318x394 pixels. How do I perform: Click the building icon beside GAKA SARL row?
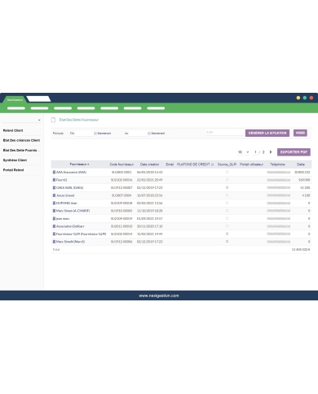(x=54, y=188)
